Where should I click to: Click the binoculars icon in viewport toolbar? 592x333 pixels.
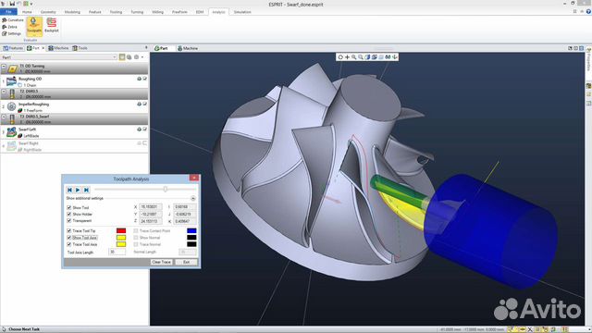tap(388, 57)
